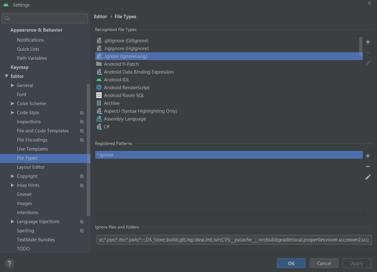This screenshot has height=272, width=377.
Task: Click the project-level icon beside Inlay Hints
Action: (82, 185)
